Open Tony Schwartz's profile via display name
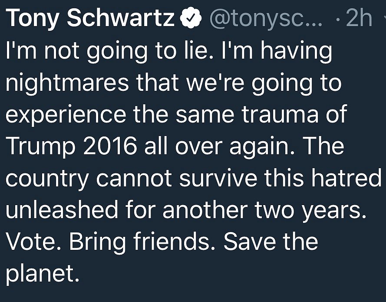The image size is (386, 302). (x=90, y=19)
